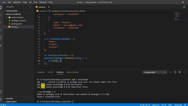Open the Terminal menu

tap(43, 2)
